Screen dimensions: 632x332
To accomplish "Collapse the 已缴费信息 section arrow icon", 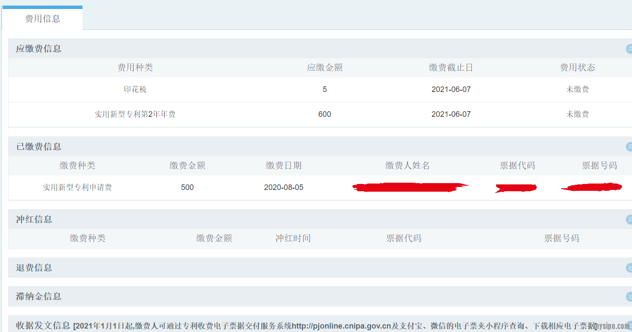I will [x=629, y=147].
